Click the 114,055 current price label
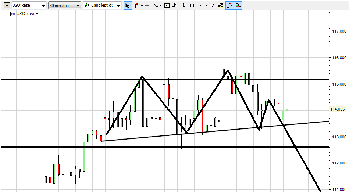The width and height of the screenshot is (349, 192). coord(338,109)
